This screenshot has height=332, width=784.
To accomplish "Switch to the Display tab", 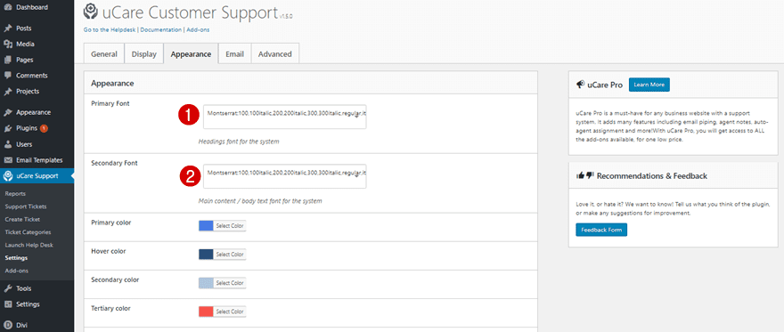I will (144, 54).
